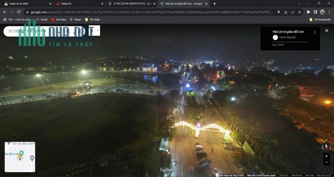Zoom out with the minus button
The width and height of the screenshot is (334, 177).
326,162
